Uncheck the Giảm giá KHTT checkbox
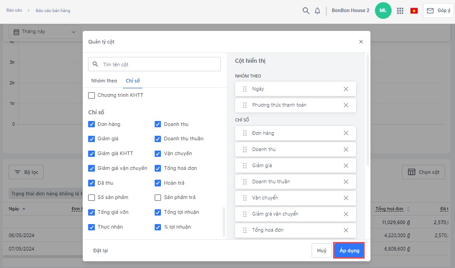Viewport: 455px width, 268px height. pos(92,154)
